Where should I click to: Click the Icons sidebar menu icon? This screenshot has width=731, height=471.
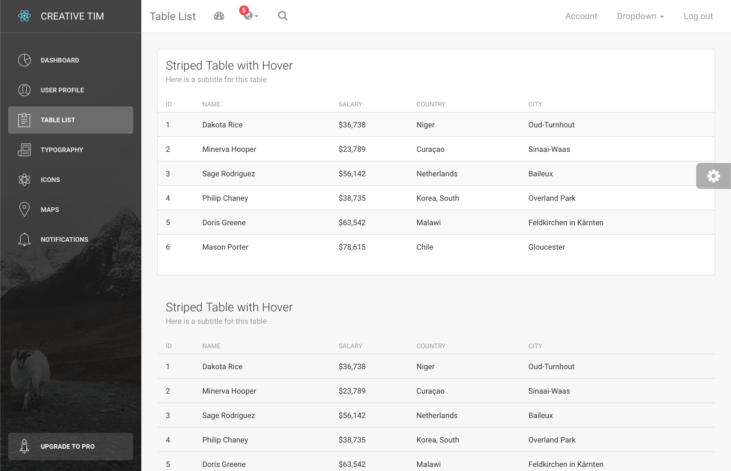coord(24,179)
